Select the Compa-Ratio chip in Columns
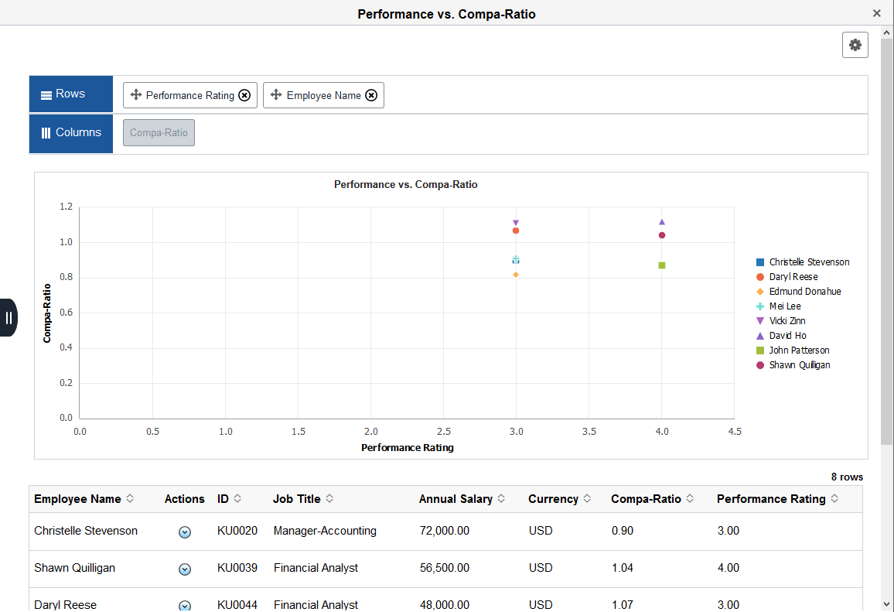 coord(159,132)
